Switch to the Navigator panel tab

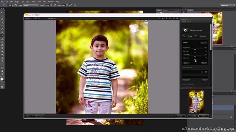[190, 10]
